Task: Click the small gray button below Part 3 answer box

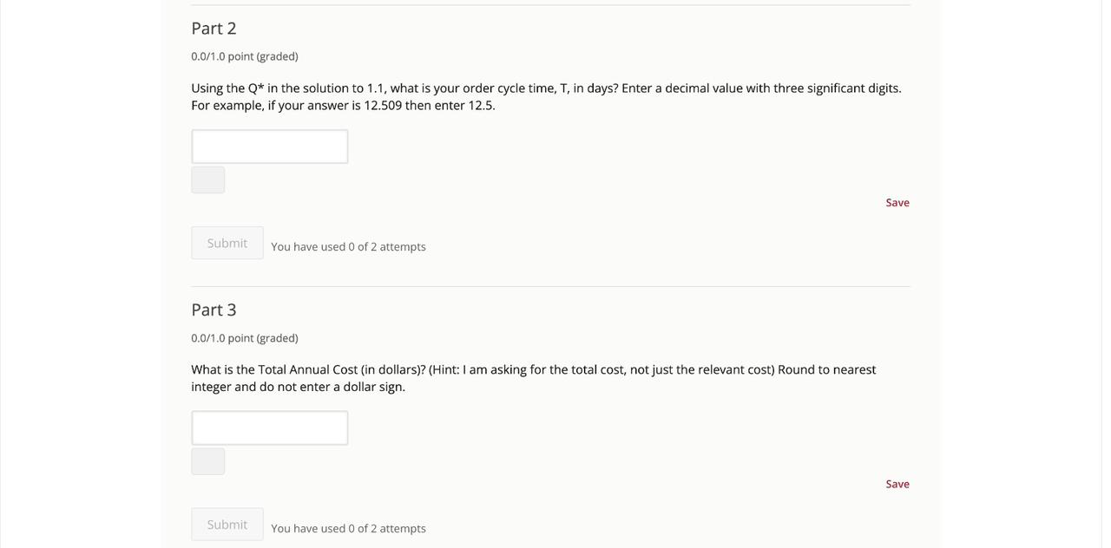Action: click(x=207, y=460)
